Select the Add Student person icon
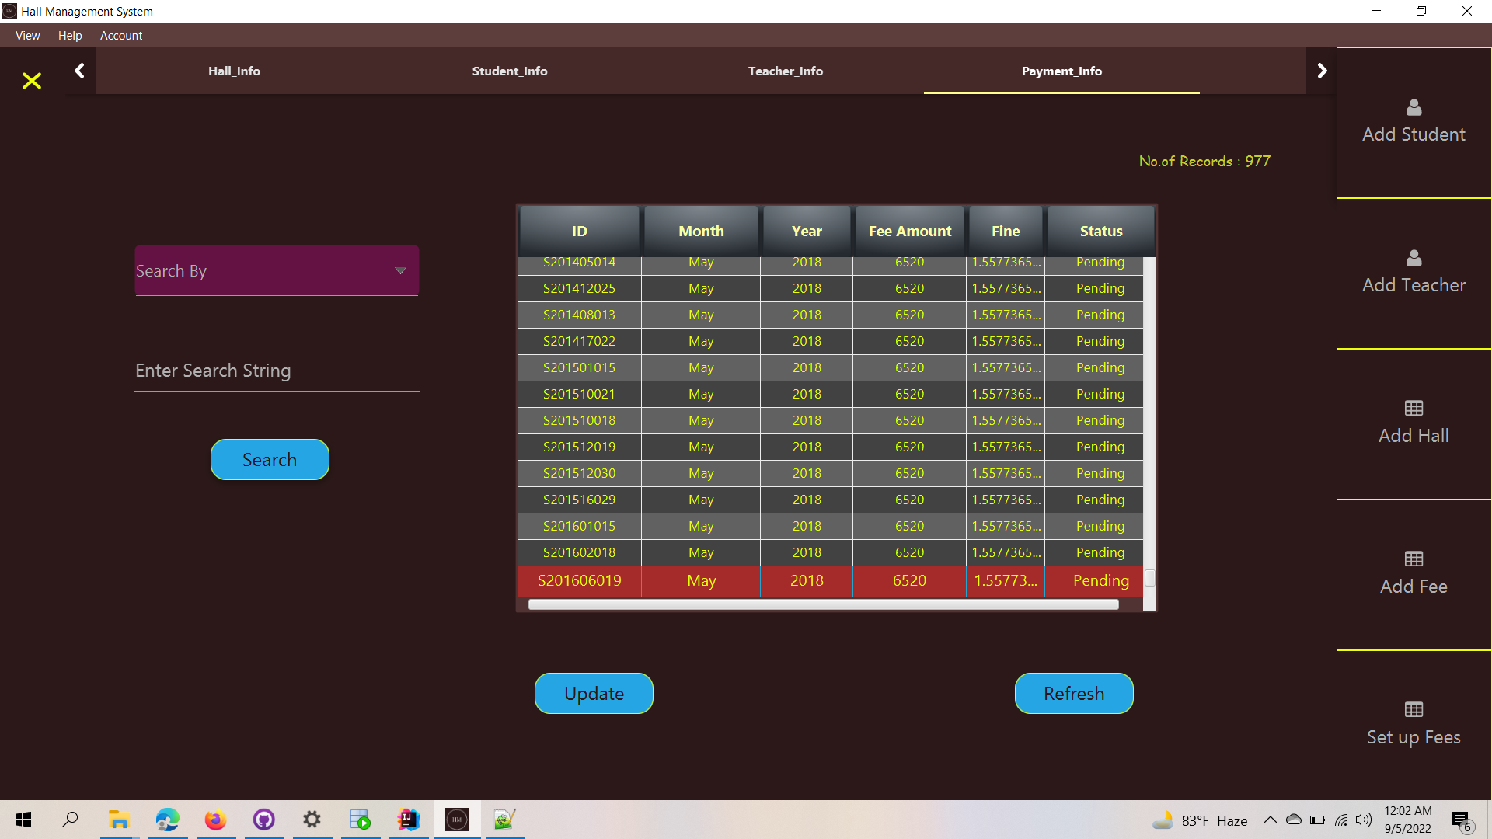 [1413, 108]
